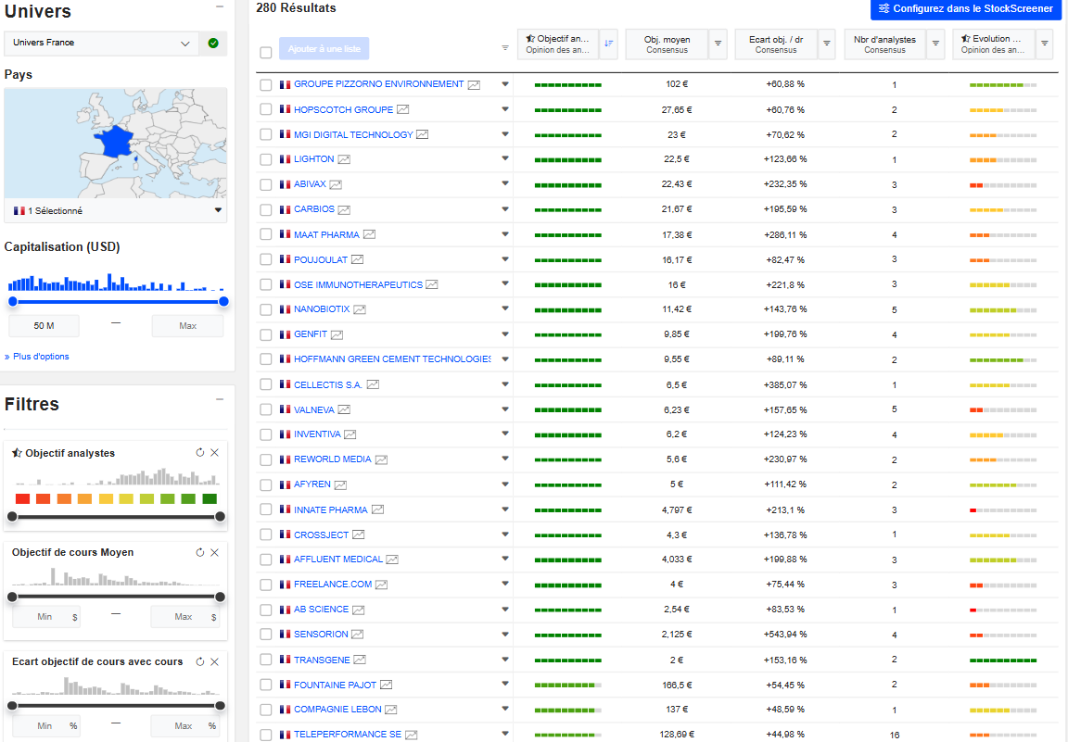
Task: Open the chart icon beside NANOBIOTIX
Action: [x=360, y=309]
